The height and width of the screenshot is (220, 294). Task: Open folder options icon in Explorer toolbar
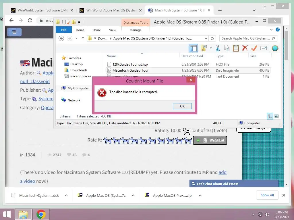[x=204, y=48]
